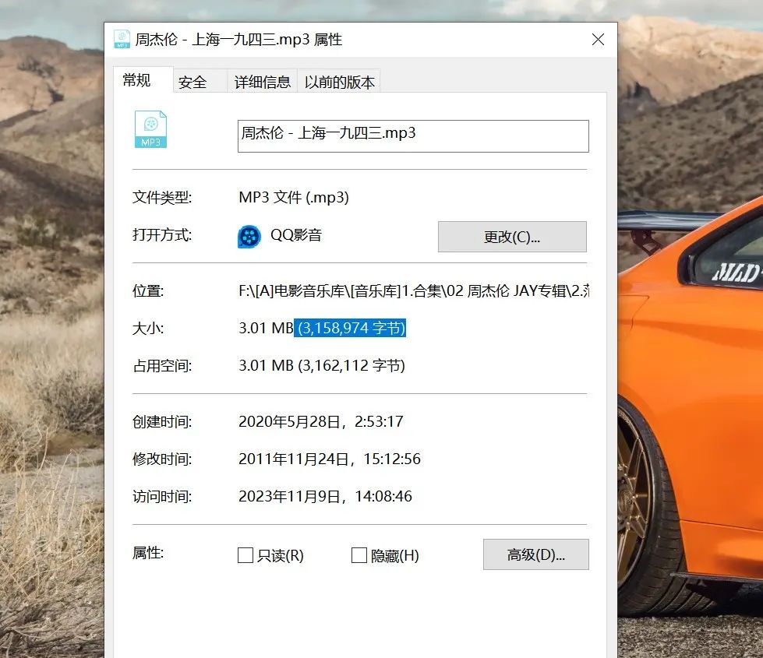763x658 pixels.
Task: Click the 修改时间 date text
Action: [x=330, y=459]
